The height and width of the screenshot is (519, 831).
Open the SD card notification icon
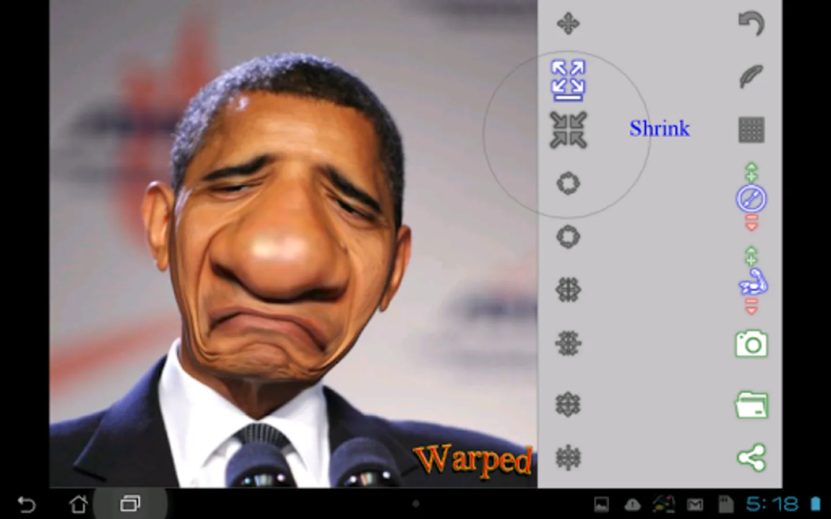coord(725,505)
